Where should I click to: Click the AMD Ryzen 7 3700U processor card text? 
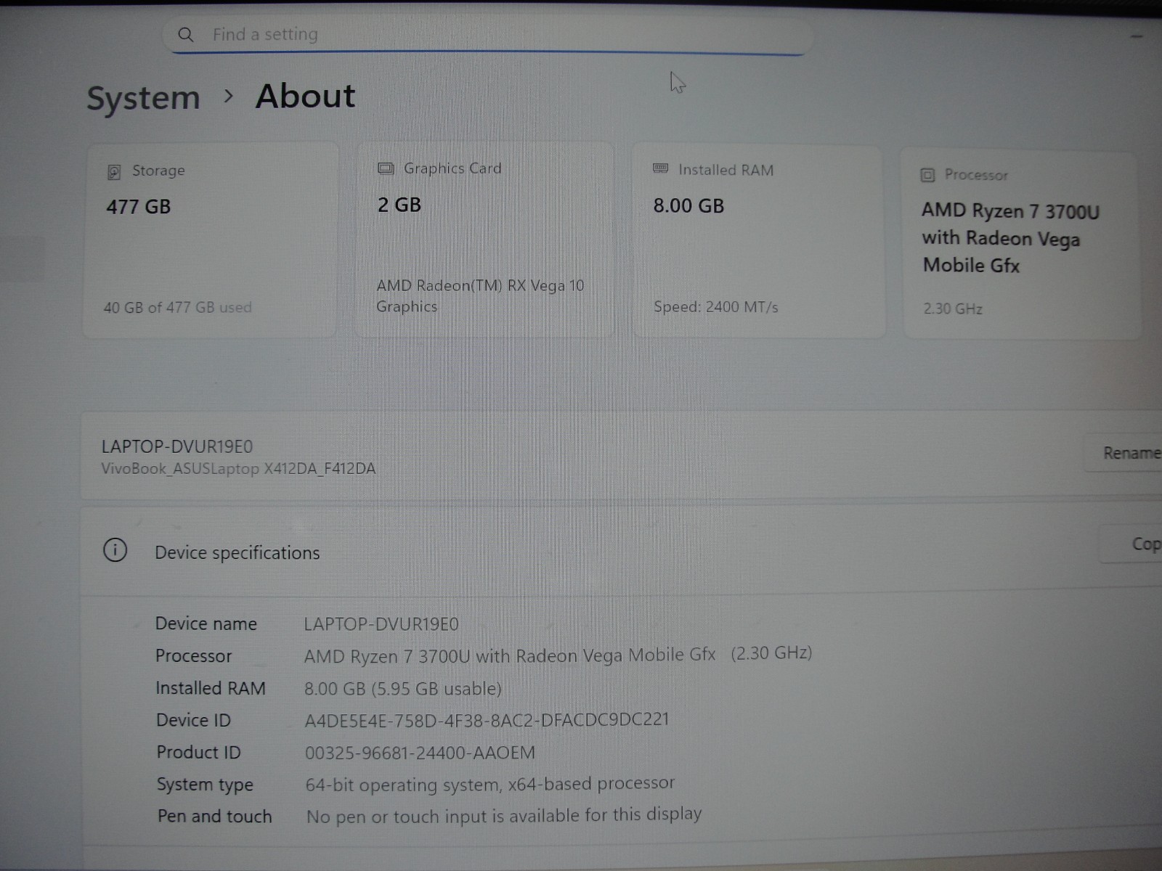[x=1010, y=238]
